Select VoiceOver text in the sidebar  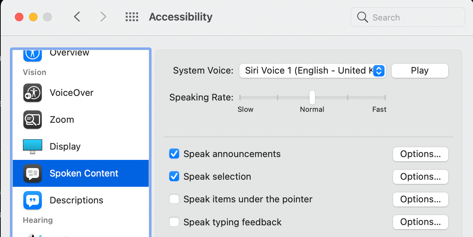click(x=72, y=93)
